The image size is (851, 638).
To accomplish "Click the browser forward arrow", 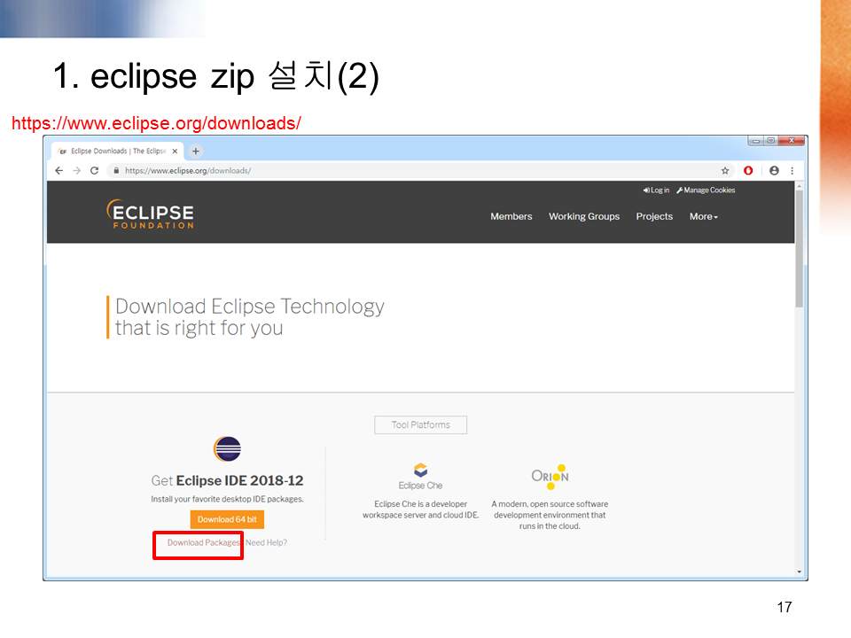I will 76,170.
